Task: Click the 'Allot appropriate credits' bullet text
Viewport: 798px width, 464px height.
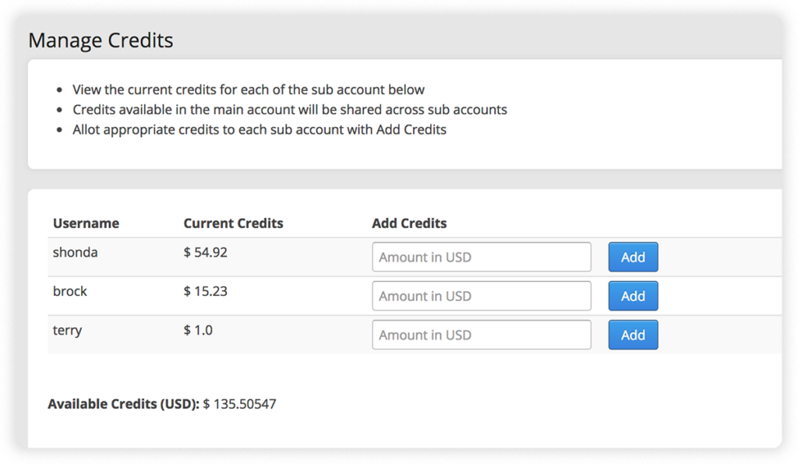Action: point(260,129)
